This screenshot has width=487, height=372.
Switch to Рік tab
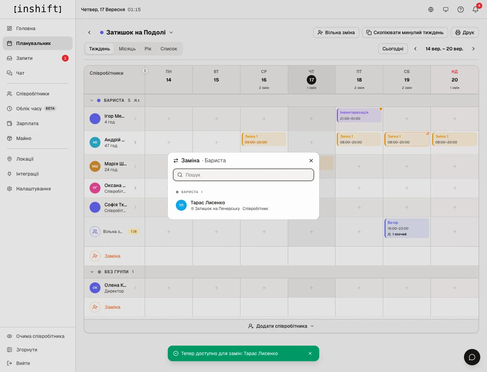click(x=148, y=49)
